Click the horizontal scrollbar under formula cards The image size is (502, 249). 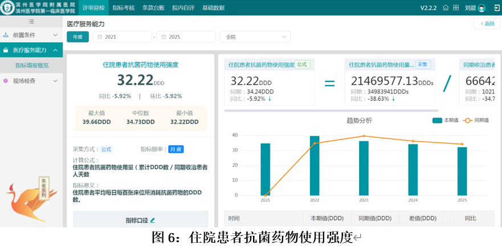(330, 111)
